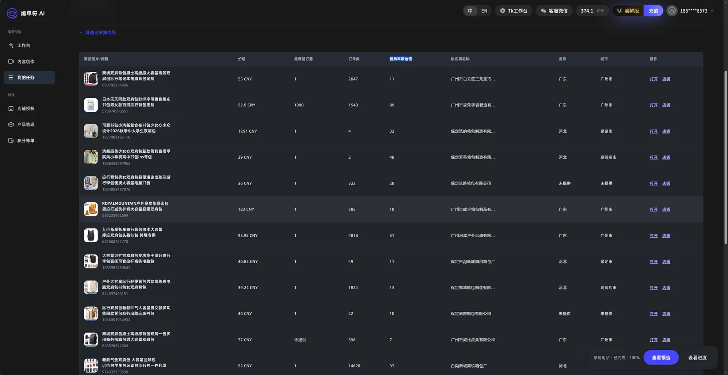Screen dimensions: 728x375
Task: Click the user avatar icon in header
Action: tap(672, 11)
